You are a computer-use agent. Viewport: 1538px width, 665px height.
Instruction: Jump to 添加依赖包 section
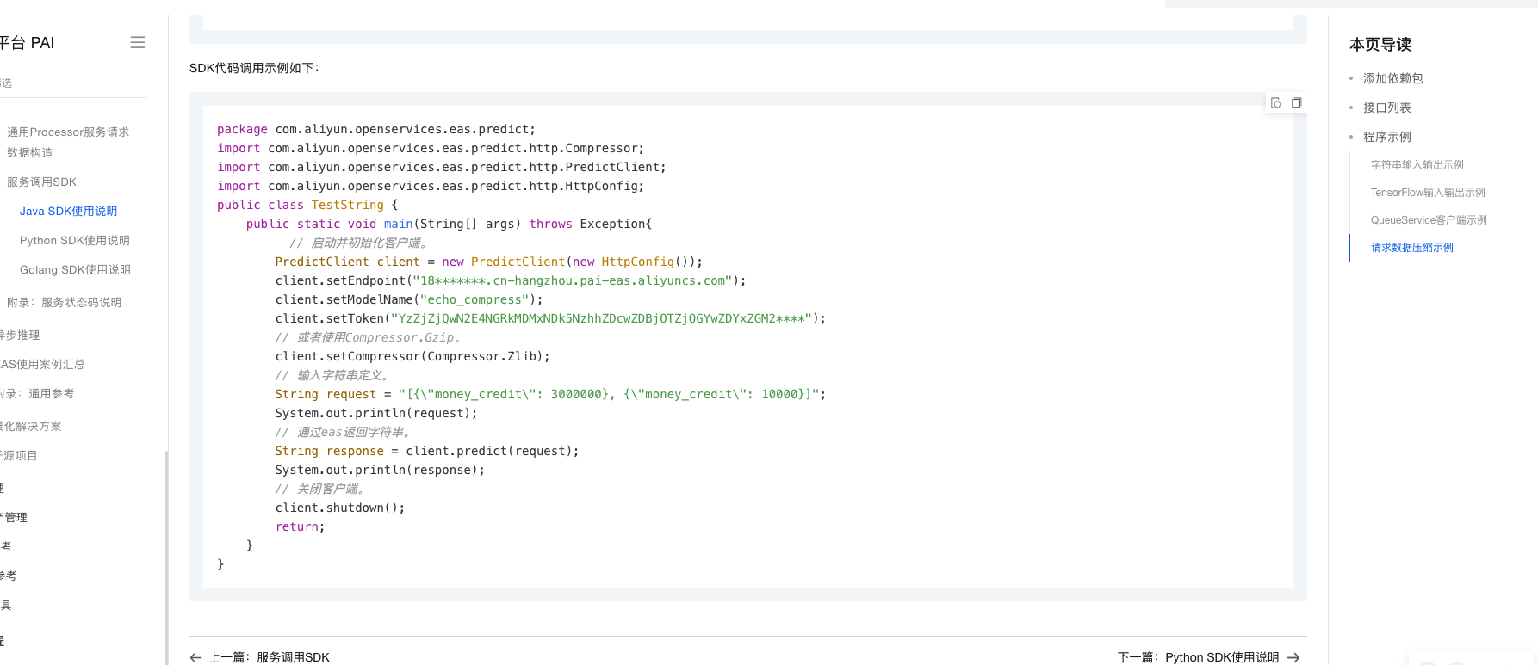[x=1392, y=78]
